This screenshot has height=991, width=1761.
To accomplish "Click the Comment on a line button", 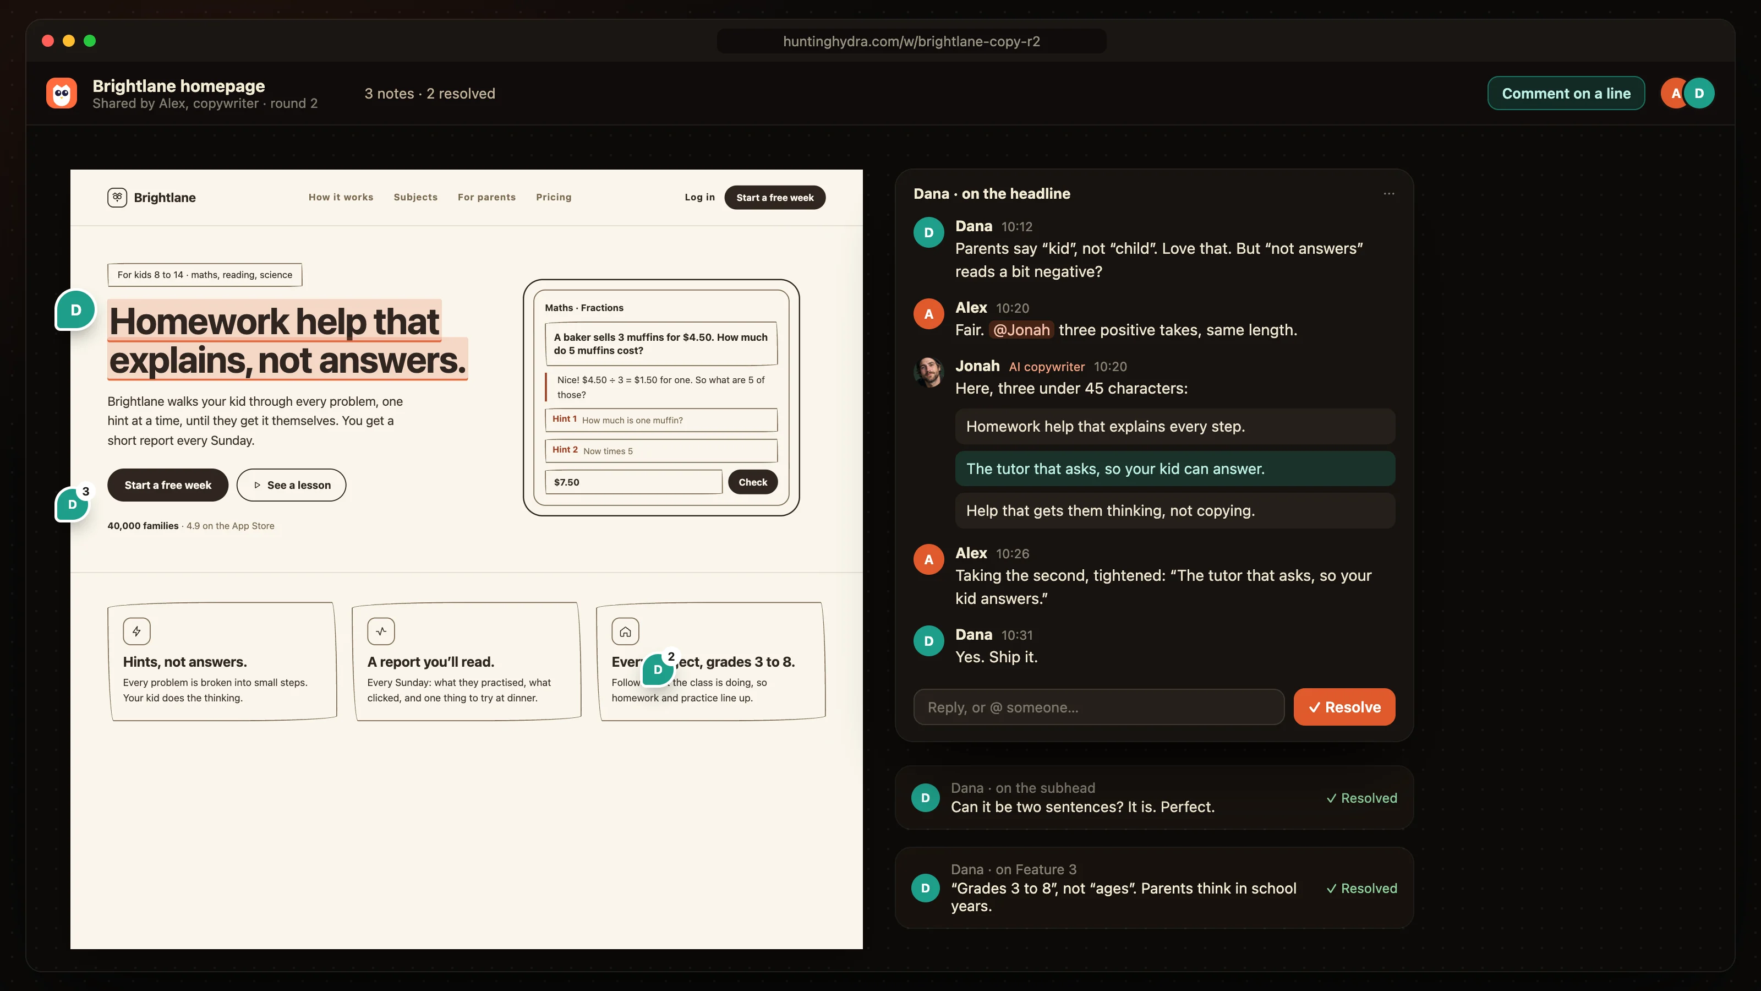I will pyautogui.click(x=1566, y=93).
